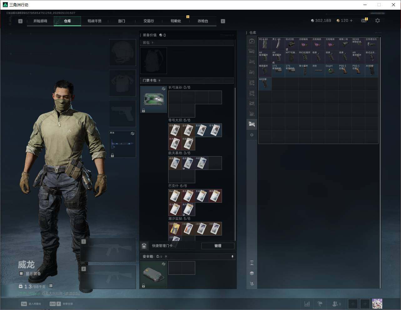
Task: Click the left navigation arrow beside 开始游戏
Action: coord(20,21)
